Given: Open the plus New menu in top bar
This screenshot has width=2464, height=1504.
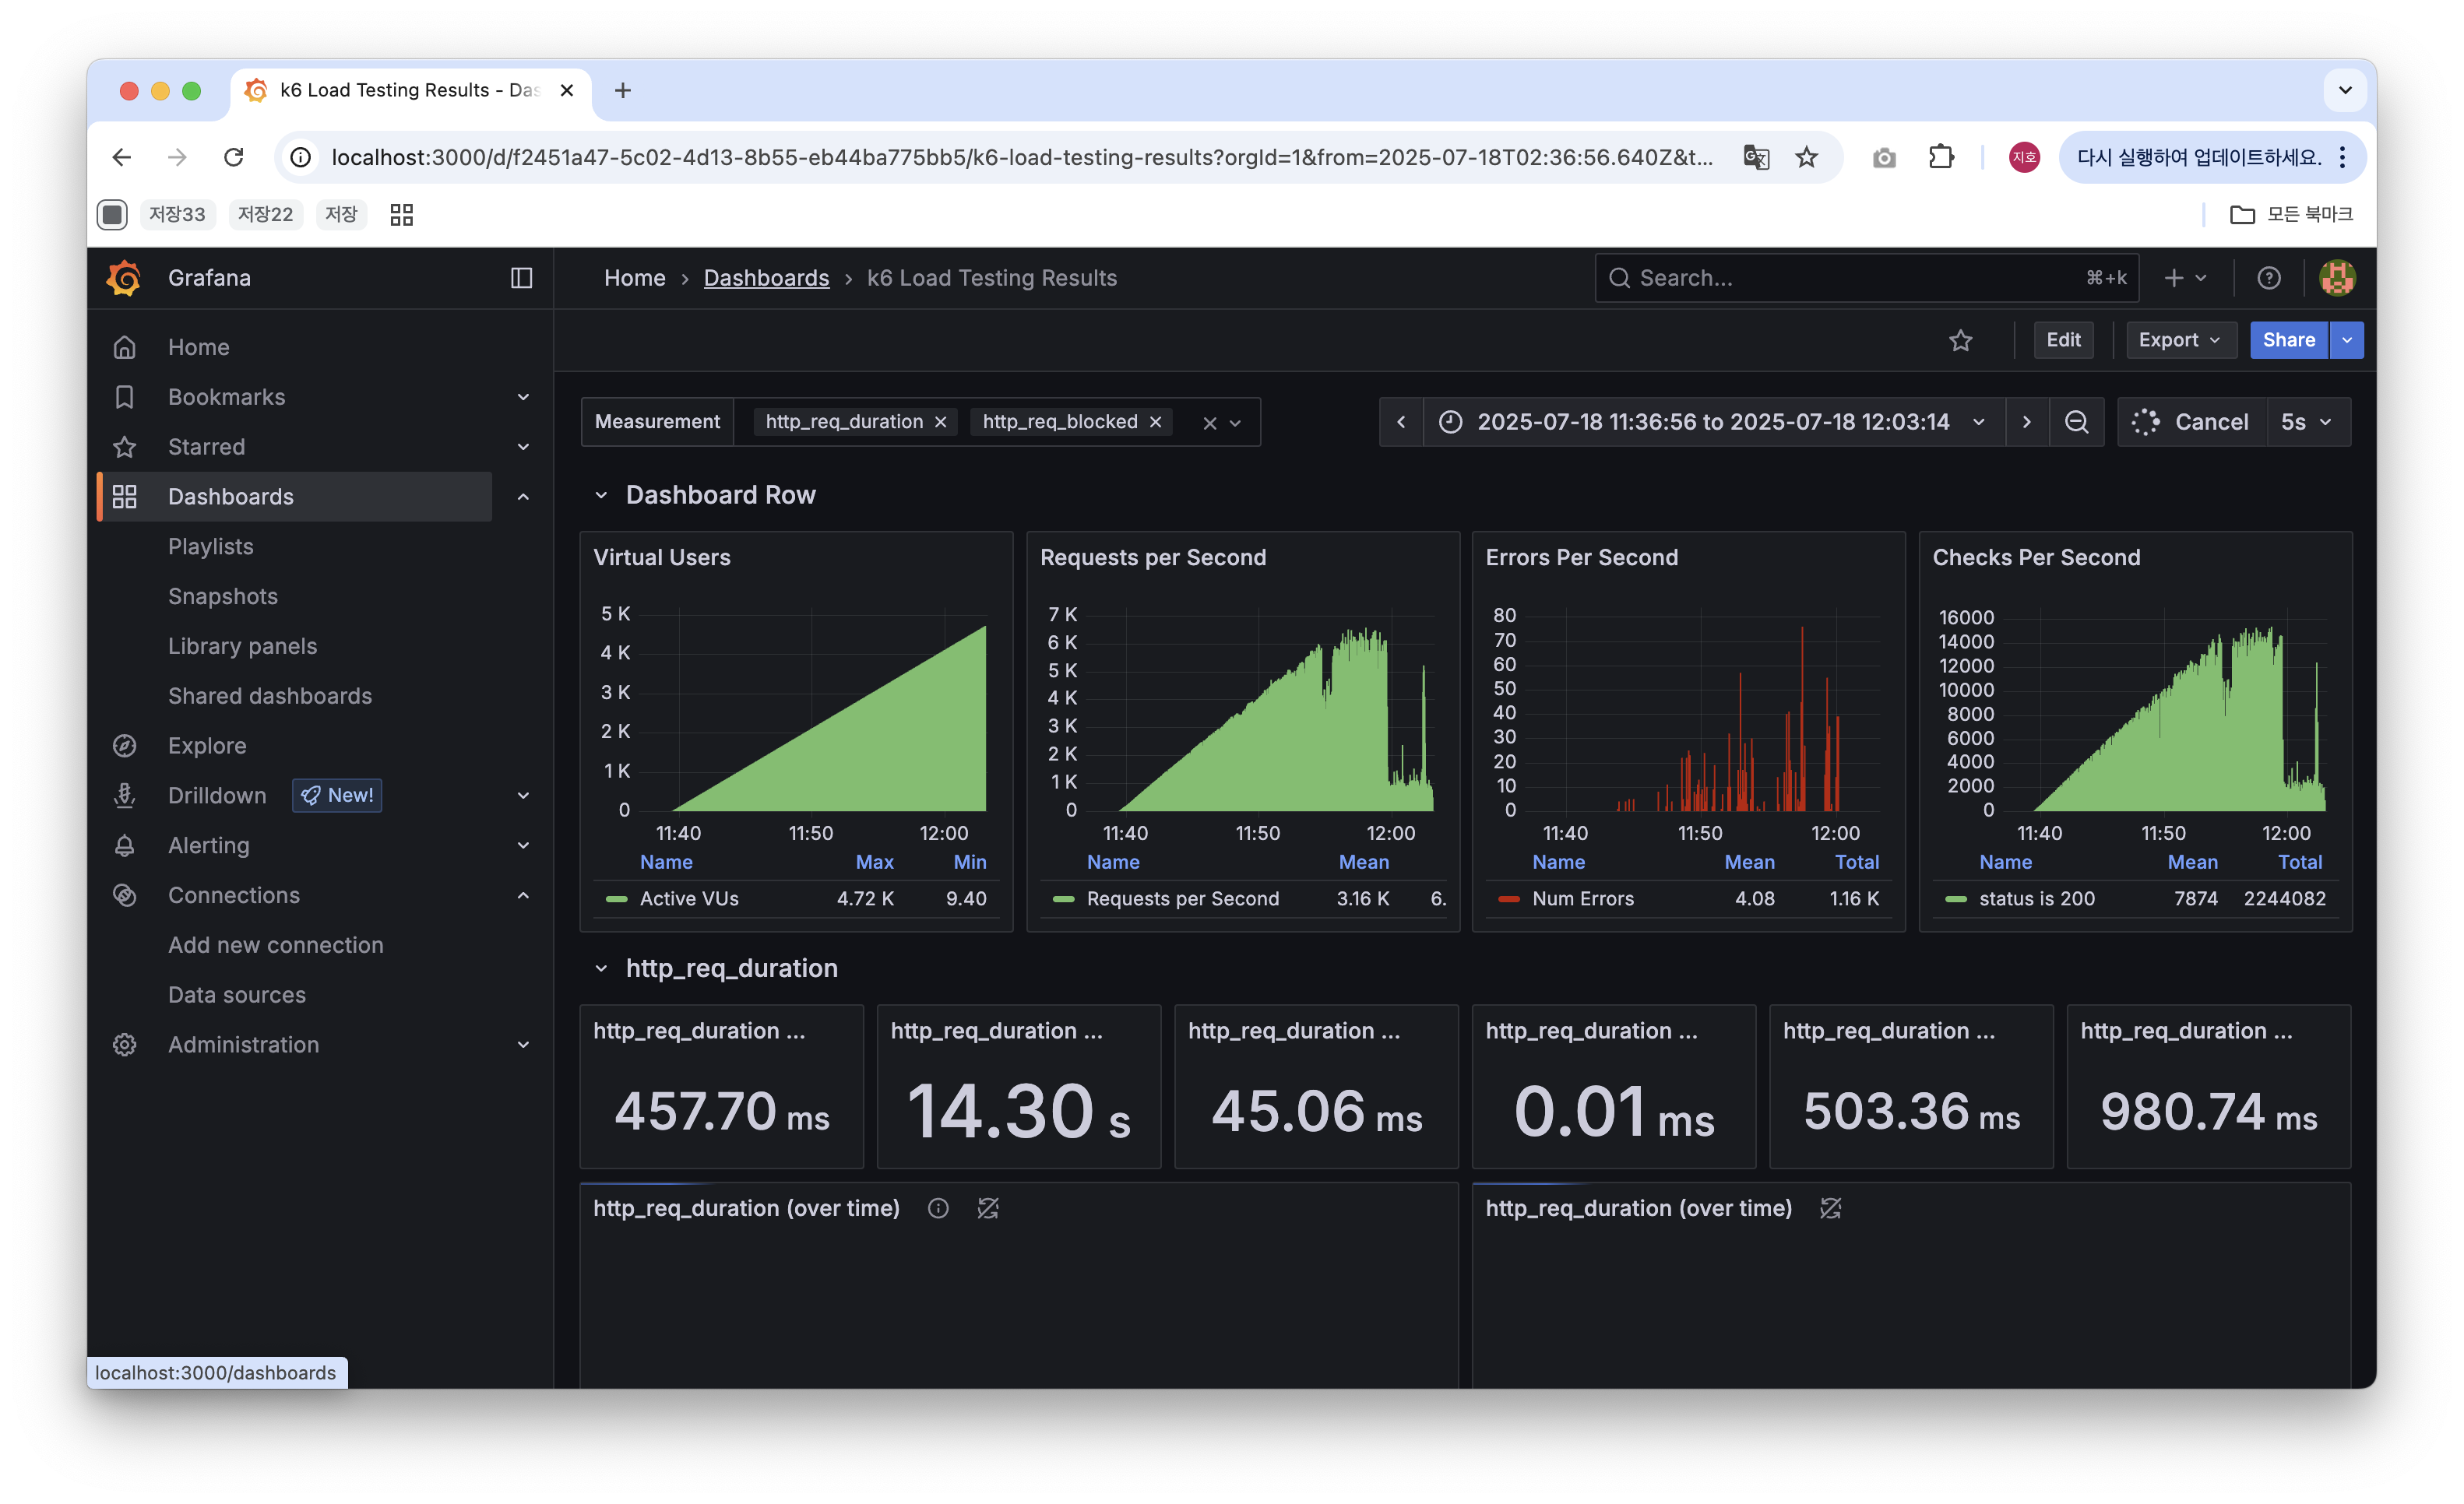Looking at the screenshot, I should click(x=2185, y=278).
